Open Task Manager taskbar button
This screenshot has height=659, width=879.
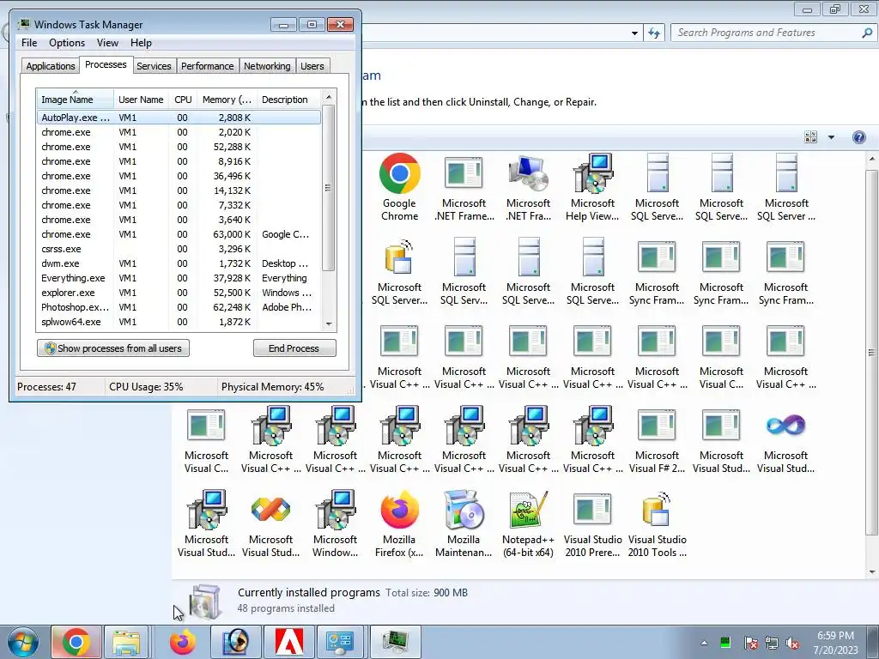click(395, 642)
